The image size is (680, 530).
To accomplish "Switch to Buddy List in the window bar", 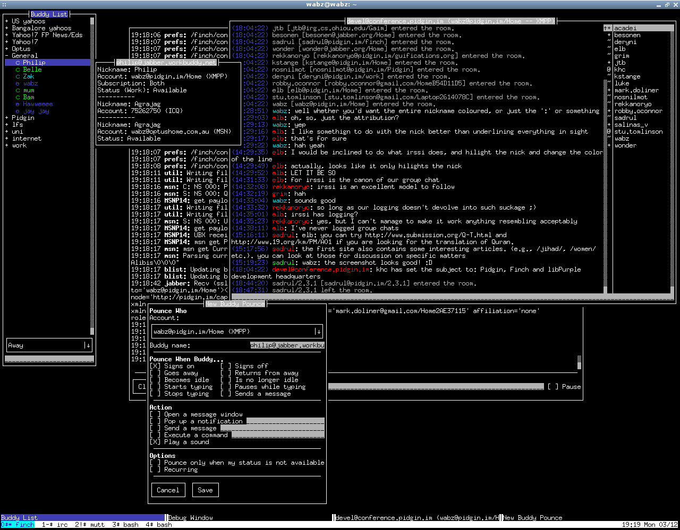I will coord(83,518).
